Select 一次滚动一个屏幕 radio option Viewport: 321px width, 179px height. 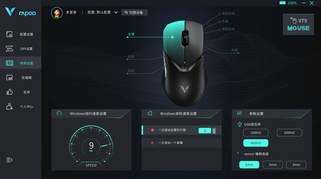tap(152, 143)
